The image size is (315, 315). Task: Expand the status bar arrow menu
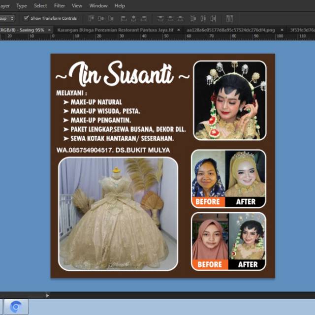point(47,295)
